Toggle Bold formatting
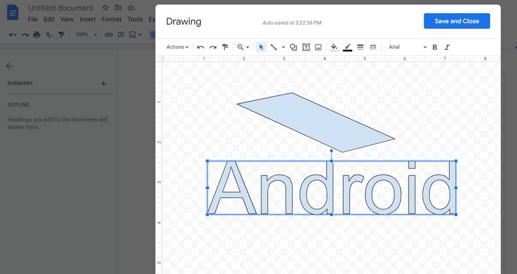 coord(435,47)
